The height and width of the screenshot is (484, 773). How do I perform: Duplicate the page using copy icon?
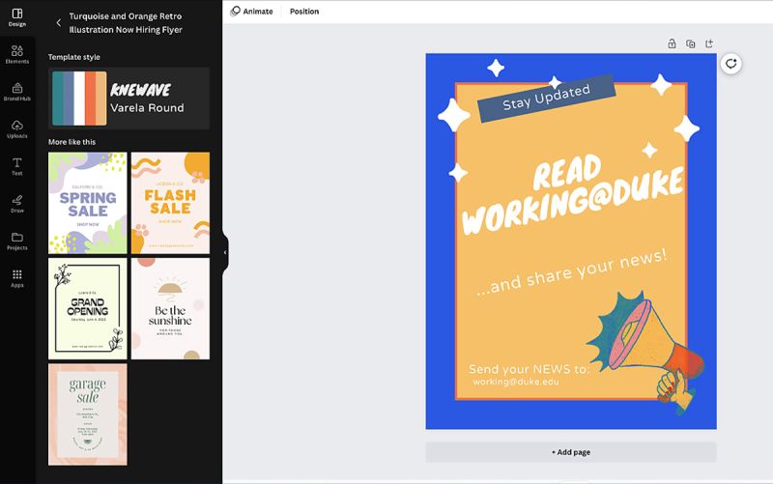pos(690,43)
